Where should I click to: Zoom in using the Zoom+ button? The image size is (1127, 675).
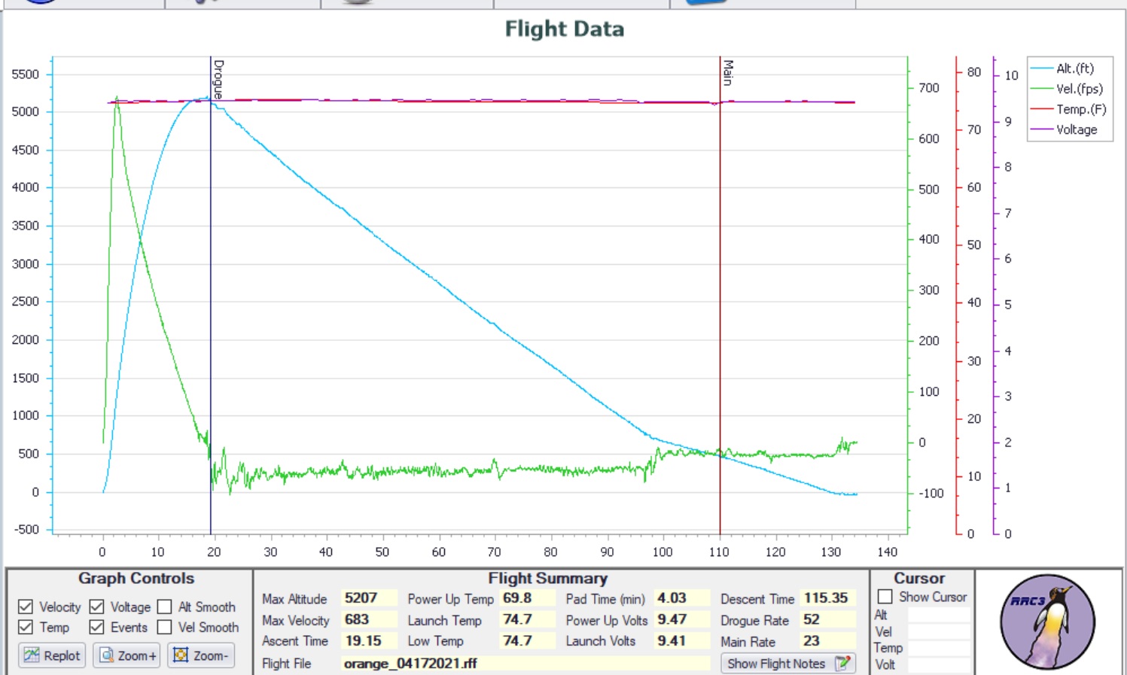[127, 655]
